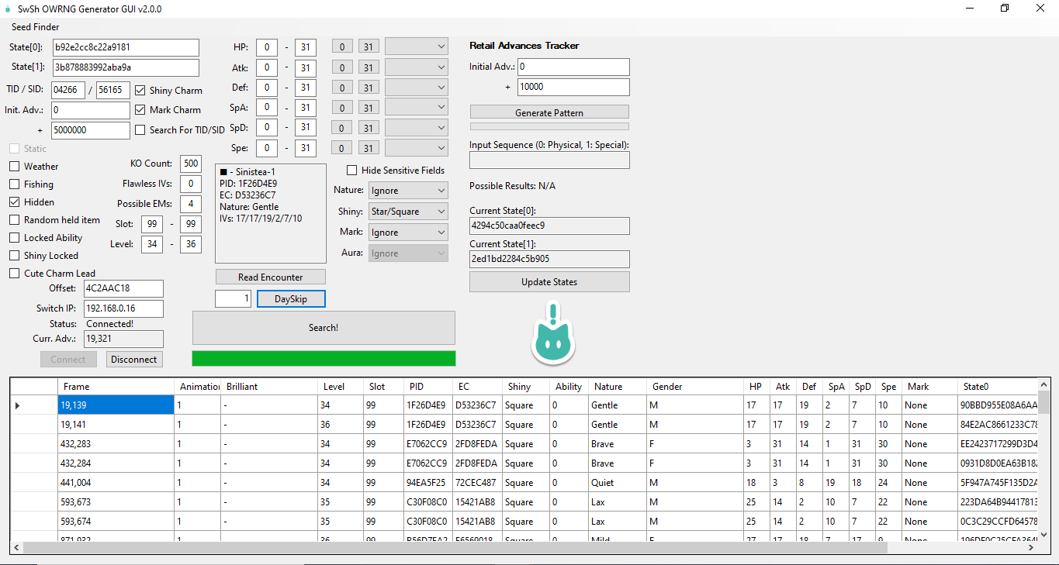
Task: Open the Seed Finder menu
Action: [36, 27]
